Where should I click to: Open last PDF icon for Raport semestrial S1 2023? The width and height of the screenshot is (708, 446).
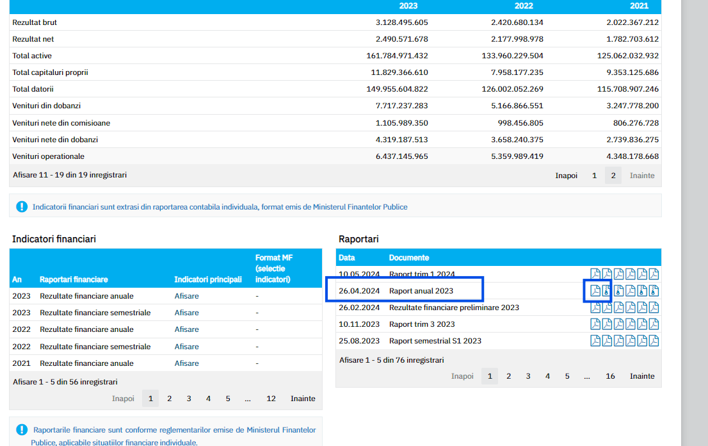pyautogui.click(x=654, y=341)
